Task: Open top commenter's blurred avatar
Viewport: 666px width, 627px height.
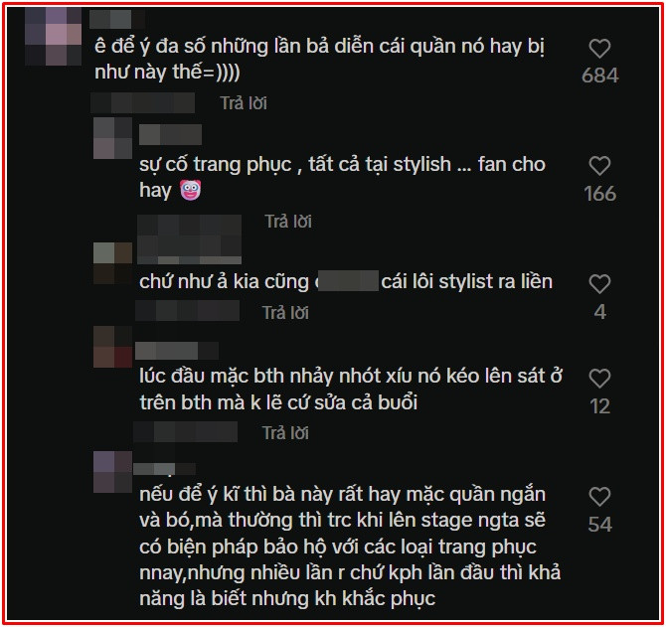Action: click(x=53, y=36)
